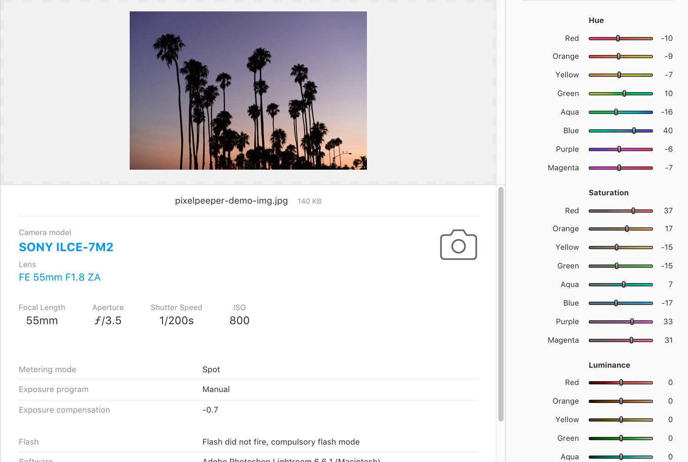This screenshot has height=462, width=688.
Task: Select the Luminance Orange slider handle
Action: (x=621, y=401)
